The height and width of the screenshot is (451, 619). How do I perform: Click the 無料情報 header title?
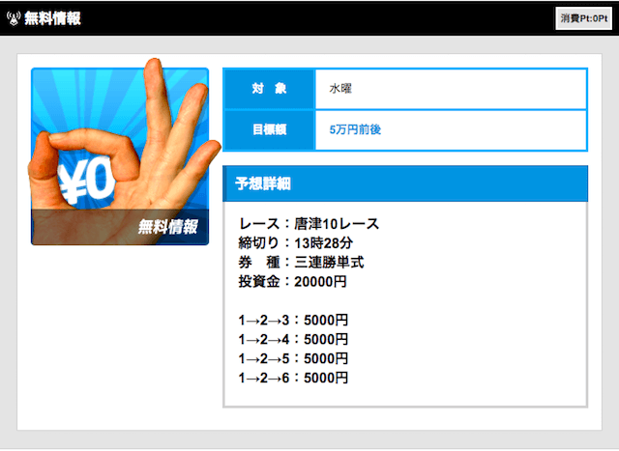click(x=52, y=18)
